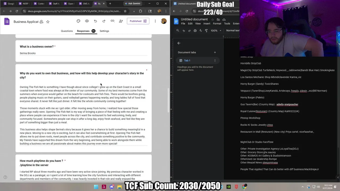Open Chrome extensions puzzle icon
The width and height of the screenshot is (340, 191).
point(141,11)
